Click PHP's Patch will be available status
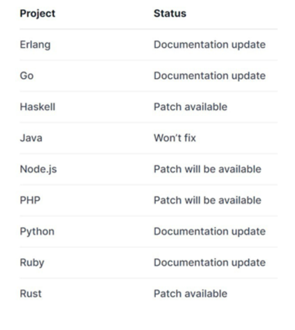This screenshot has width=295, height=330. click(x=207, y=200)
